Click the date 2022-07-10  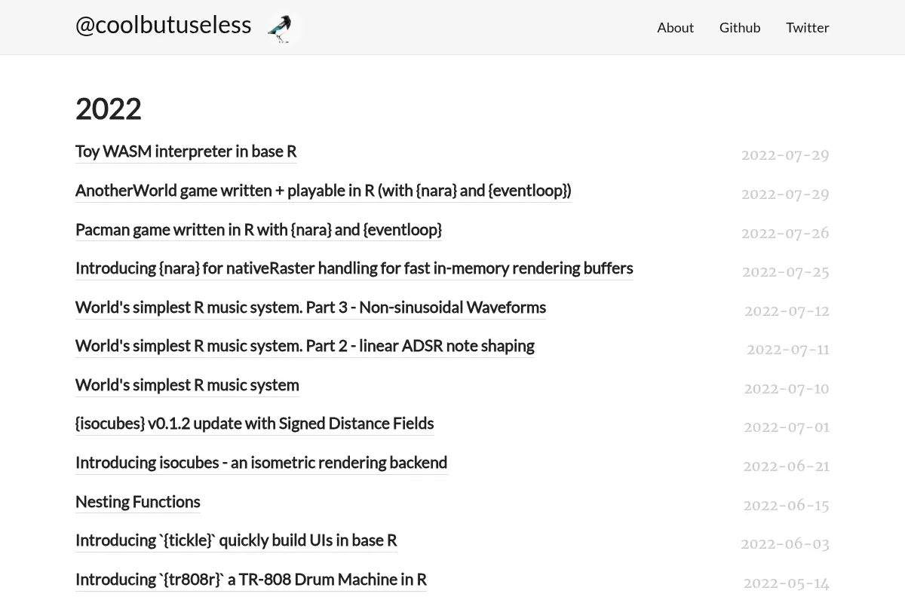tap(787, 389)
